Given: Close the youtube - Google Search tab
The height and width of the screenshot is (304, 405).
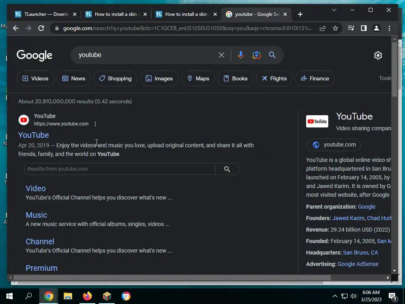Looking at the screenshot, I should tap(285, 14).
